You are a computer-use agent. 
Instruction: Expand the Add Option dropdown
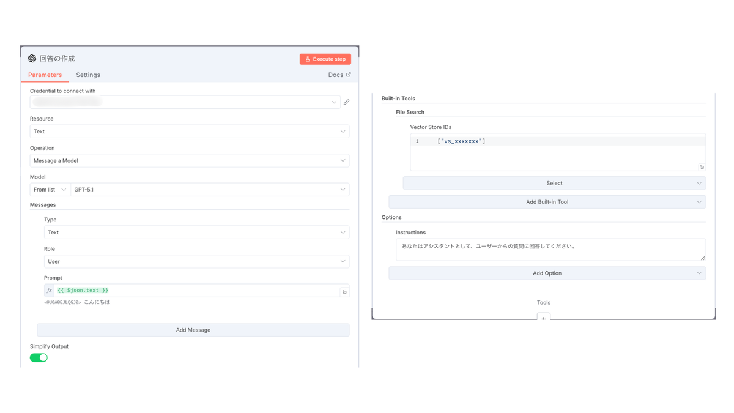pos(547,273)
